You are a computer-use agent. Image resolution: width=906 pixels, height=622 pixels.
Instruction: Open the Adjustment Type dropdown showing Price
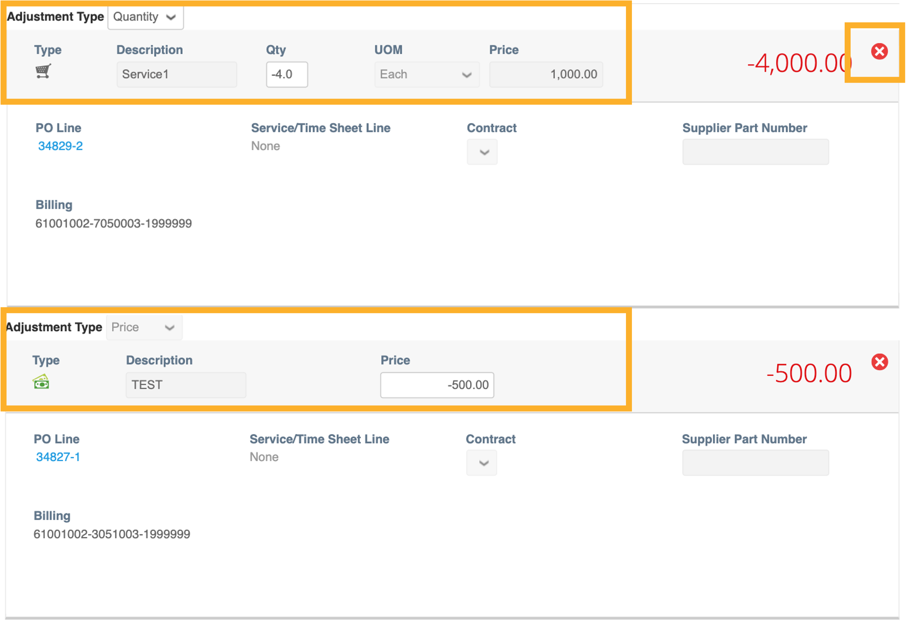coord(144,327)
